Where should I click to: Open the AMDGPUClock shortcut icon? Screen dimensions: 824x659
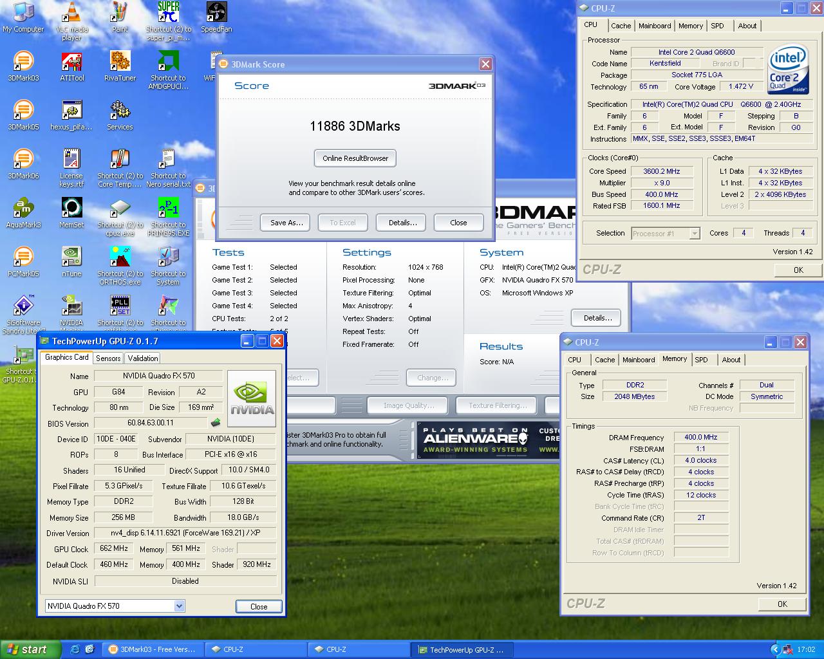tap(168, 70)
